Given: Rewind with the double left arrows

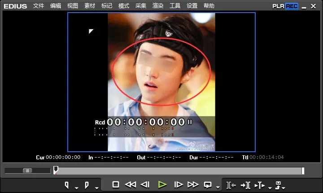Looking at the screenshot, I should coord(131,184).
